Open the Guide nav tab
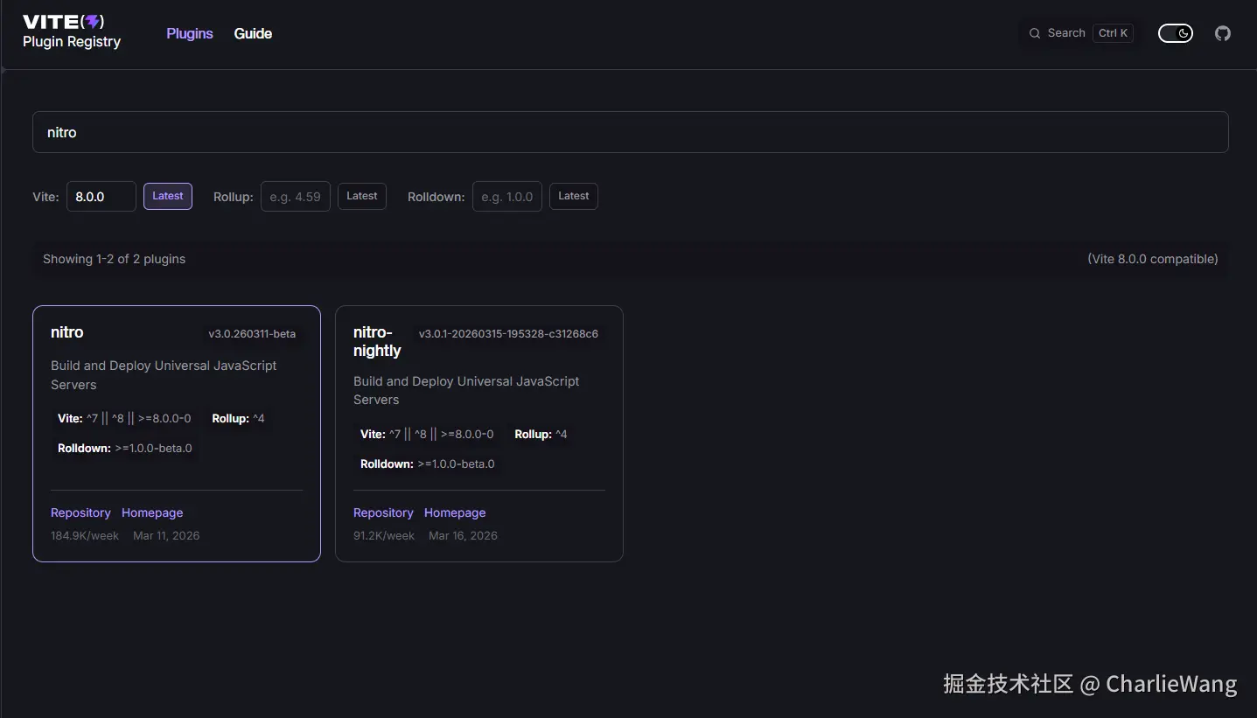The image size is (1257, 718). pos(253,33)
